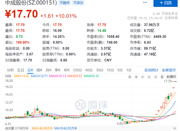Click the 量比 0.73 value
Screen dimensions: 180x131
19,36
